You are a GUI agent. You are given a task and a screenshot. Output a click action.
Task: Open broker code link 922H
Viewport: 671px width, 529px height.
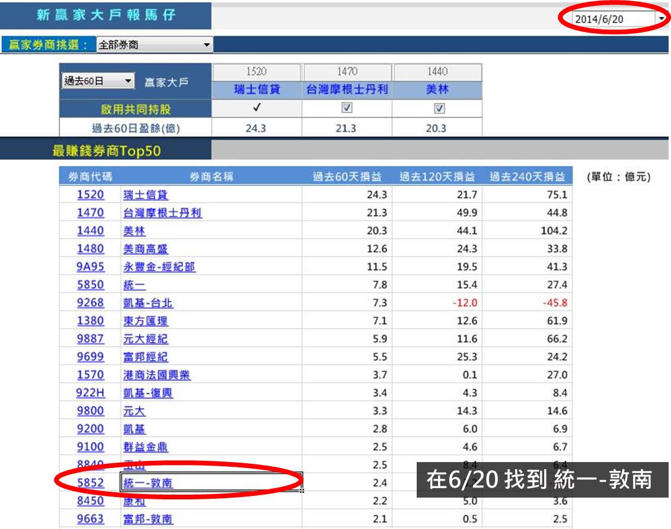click(90, 393)
